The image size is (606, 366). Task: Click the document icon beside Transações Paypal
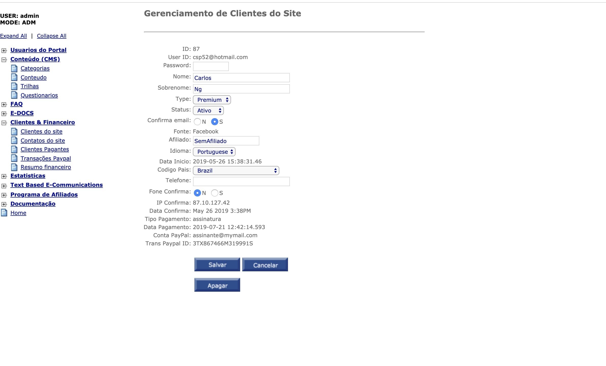pos(14,158)
